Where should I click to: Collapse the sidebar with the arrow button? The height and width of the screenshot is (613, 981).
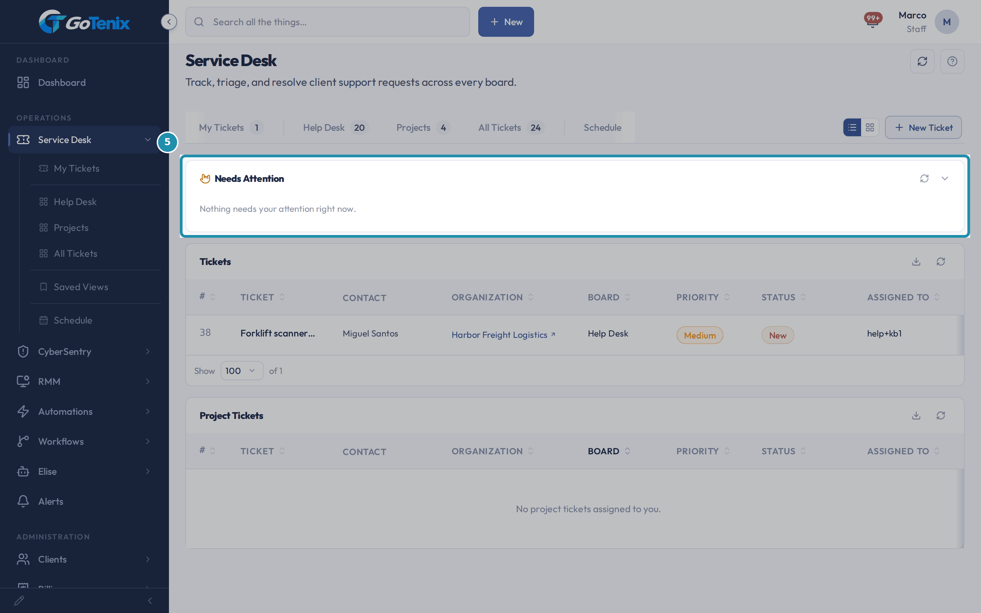coord(169,22)
